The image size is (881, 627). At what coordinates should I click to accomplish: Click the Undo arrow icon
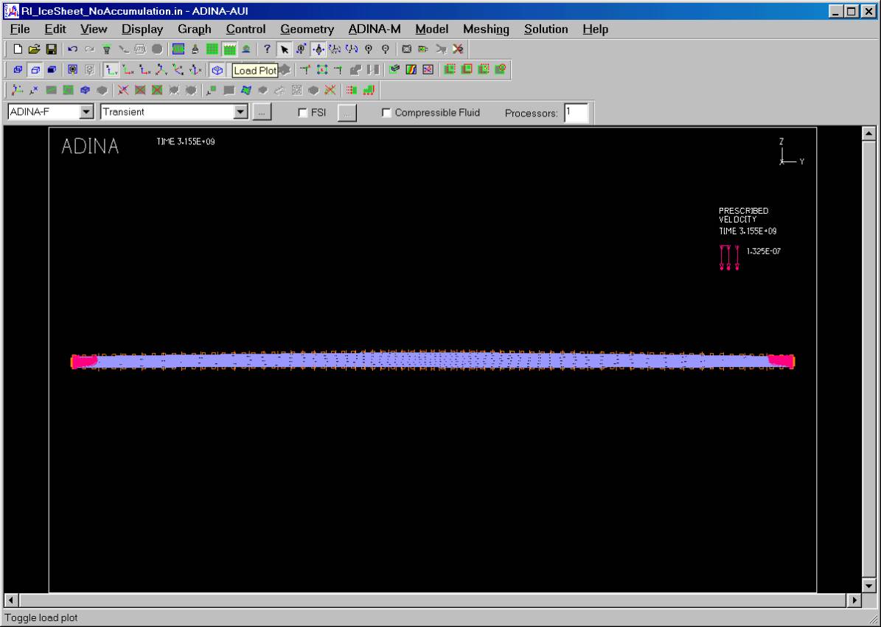click(x=72, y=49)
